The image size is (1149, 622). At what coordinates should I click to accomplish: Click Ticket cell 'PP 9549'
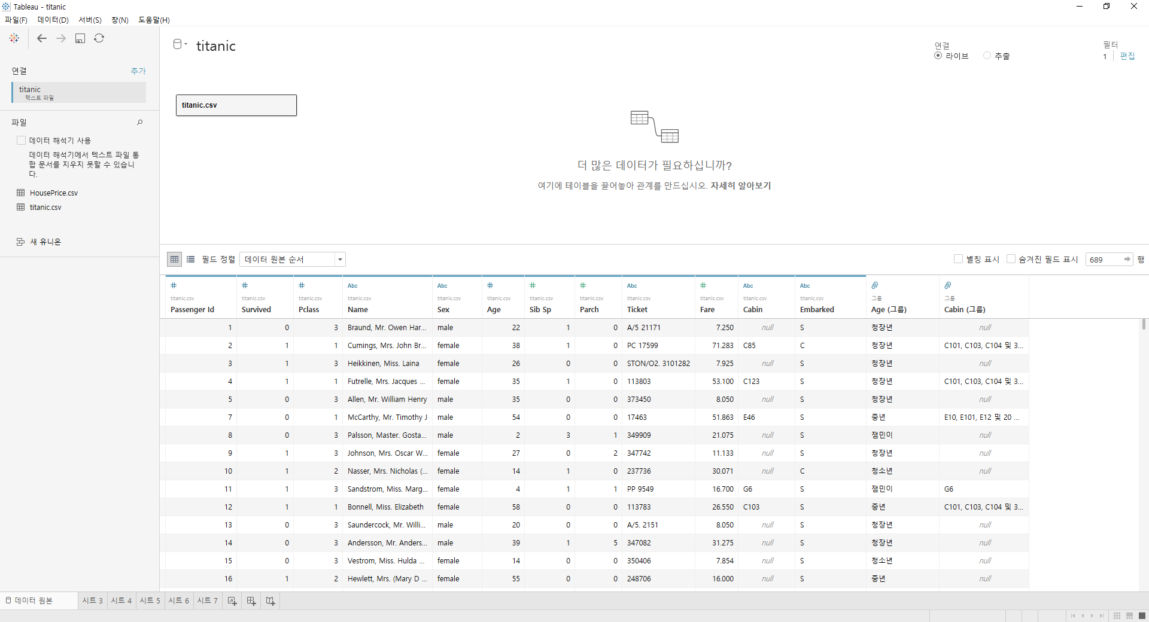(x=658, y=489)
